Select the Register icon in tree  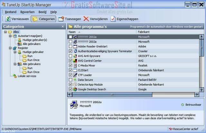[x=15, y=48]
